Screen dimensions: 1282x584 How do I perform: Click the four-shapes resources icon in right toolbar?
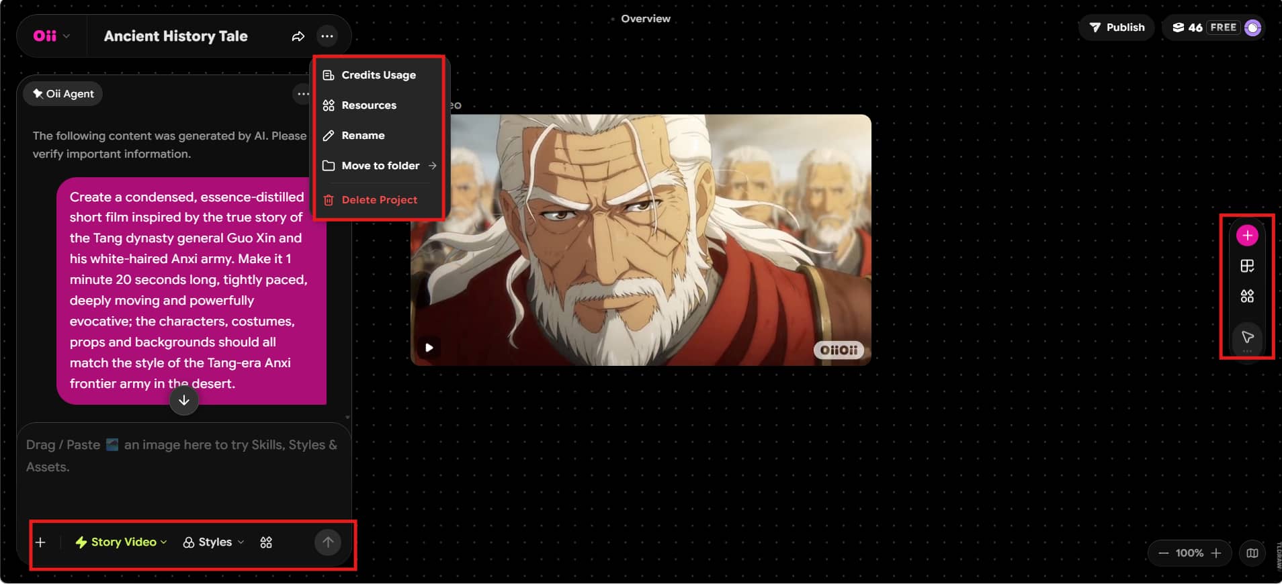1247,296
